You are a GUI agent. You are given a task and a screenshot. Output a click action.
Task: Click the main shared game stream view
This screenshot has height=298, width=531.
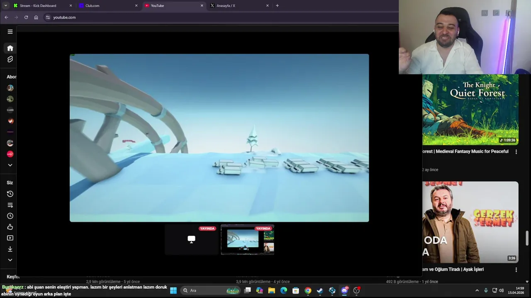(219, 138)
